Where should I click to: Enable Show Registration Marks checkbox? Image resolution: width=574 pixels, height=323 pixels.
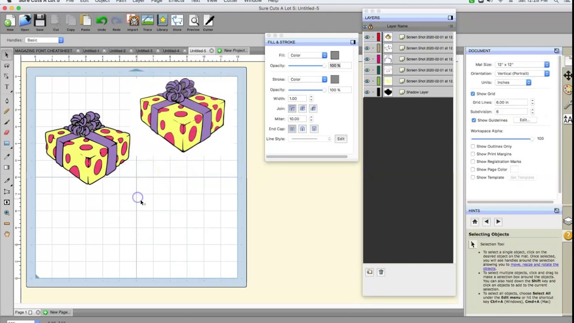473,161
